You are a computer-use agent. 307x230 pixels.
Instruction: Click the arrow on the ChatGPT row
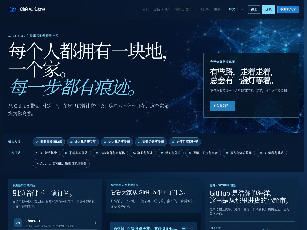(x=95, y=223)
